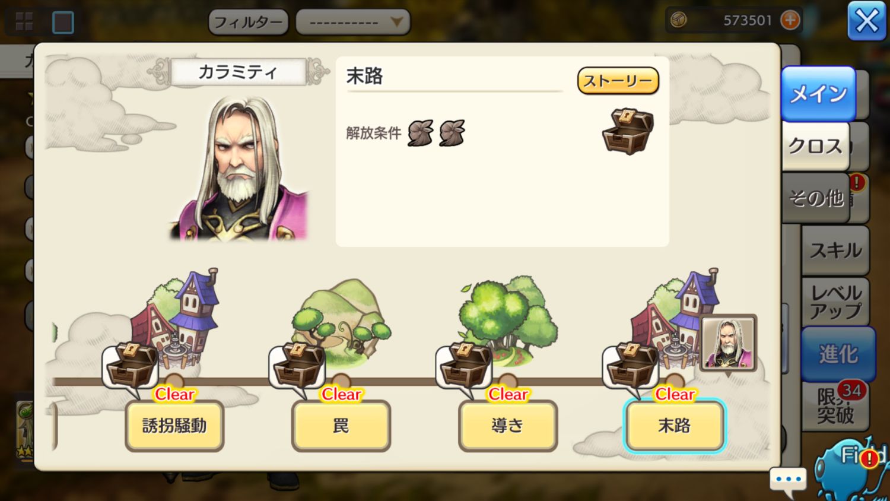Open the その他 tab

(x=816, y=198)
